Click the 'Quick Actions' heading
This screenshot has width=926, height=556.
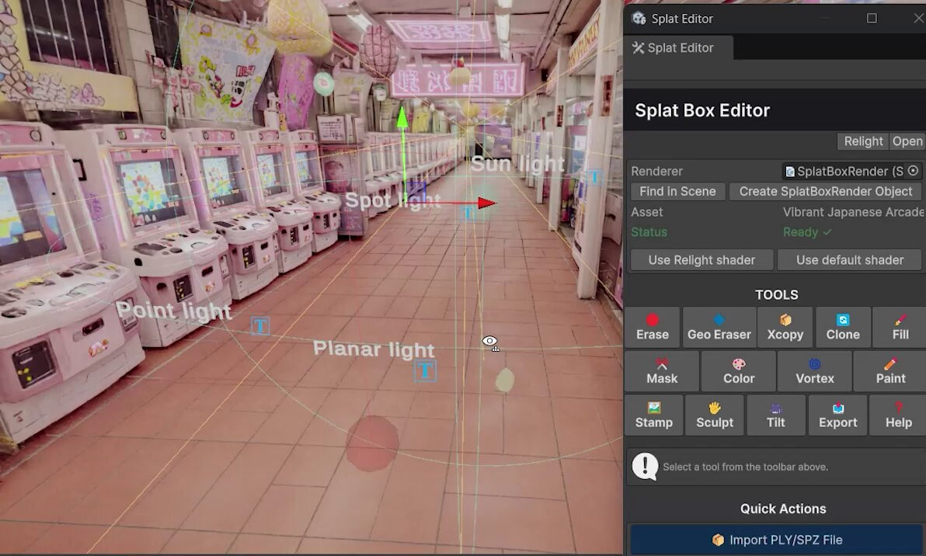783,509
